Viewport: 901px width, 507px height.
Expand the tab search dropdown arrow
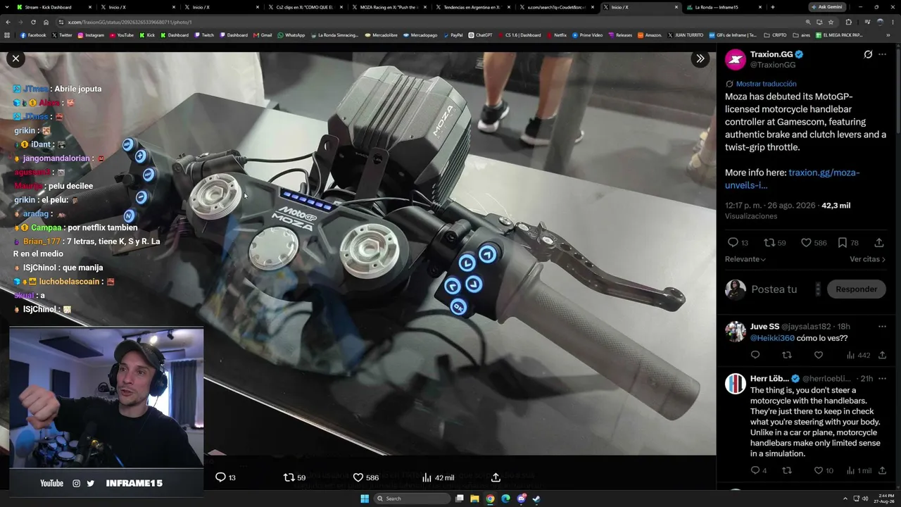7,7
